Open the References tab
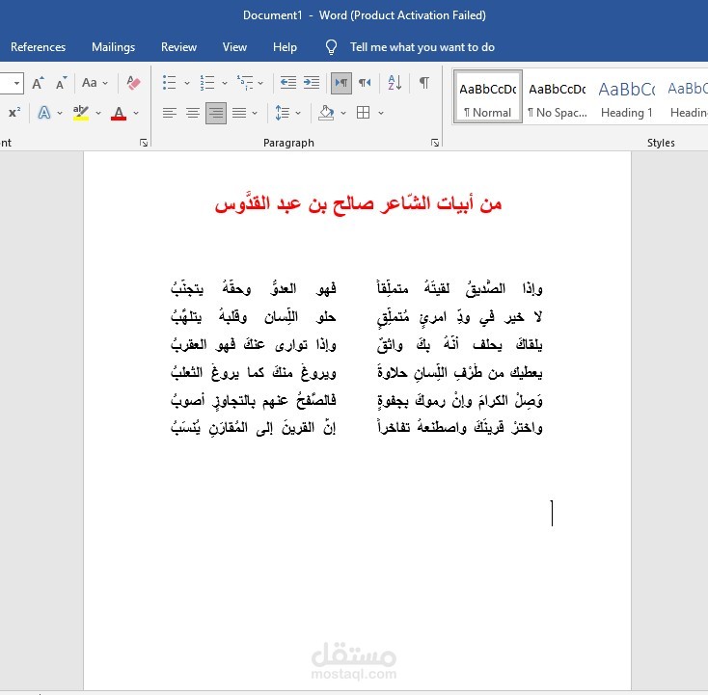This screenshot has height=695, width=708. click(x=38, y=47)
